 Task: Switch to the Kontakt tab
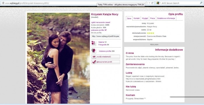[136, 18]
